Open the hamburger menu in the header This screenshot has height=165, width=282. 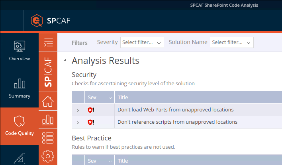12,20
